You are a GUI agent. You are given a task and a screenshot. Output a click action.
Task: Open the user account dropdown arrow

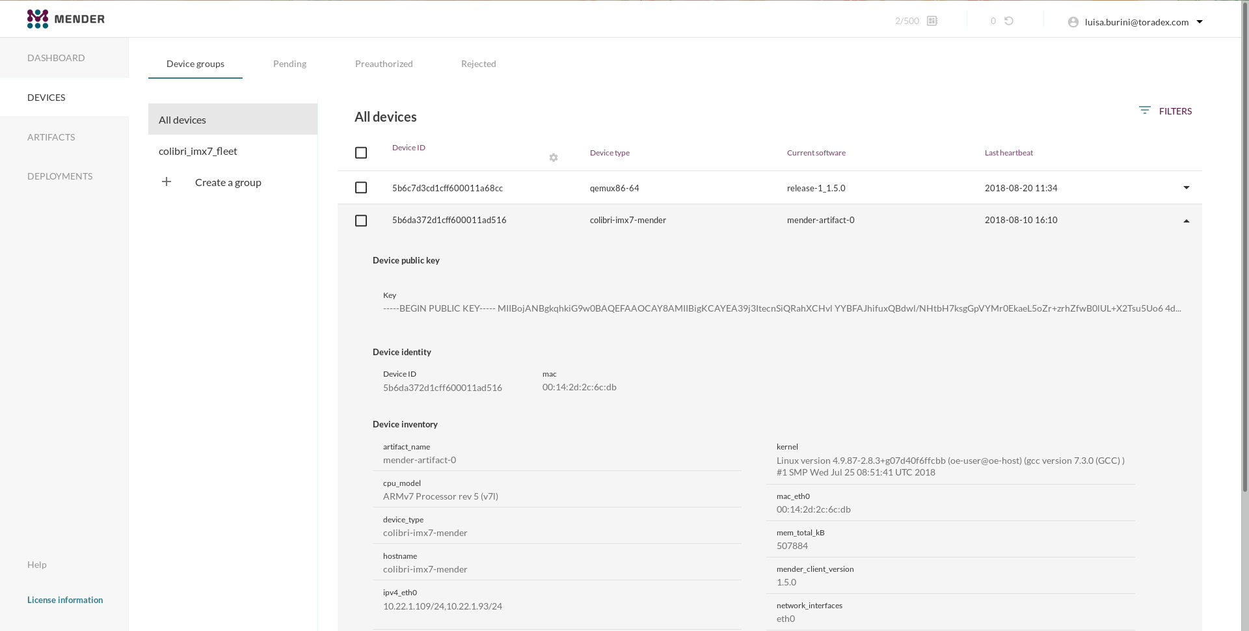tap(1200, 21)
